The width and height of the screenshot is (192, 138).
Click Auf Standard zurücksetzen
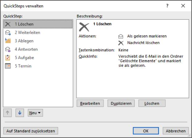[x=31, y=131]
